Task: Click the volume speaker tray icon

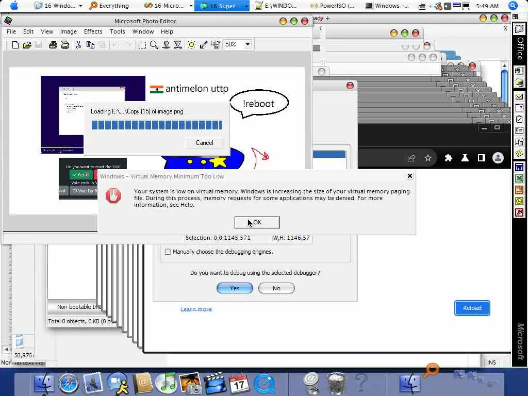Action: click(448, 6)
